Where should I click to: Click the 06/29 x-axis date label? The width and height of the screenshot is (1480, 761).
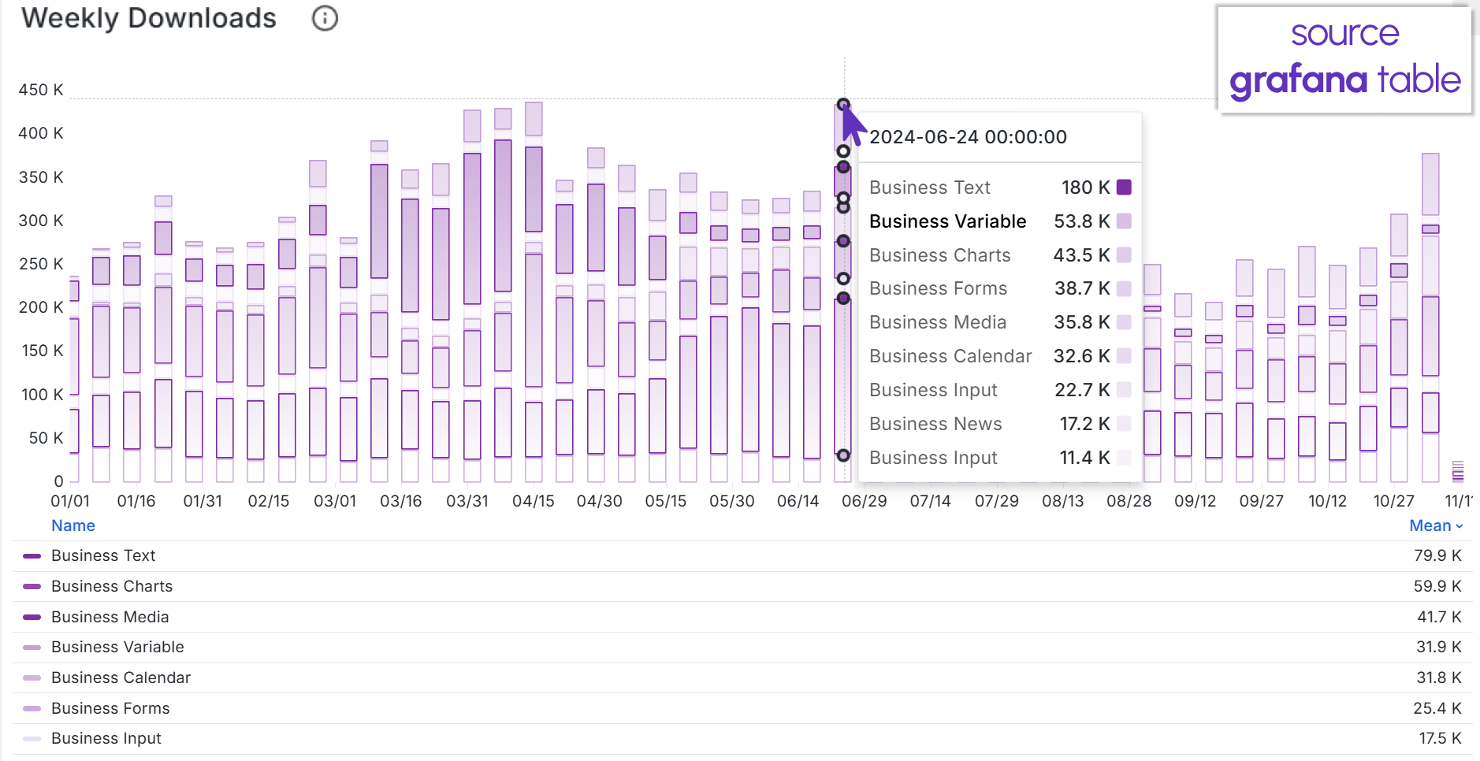tap(864, 501)
